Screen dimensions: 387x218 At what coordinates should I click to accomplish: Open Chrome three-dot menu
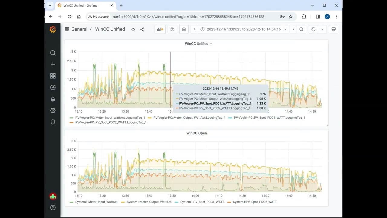point(337,17)
